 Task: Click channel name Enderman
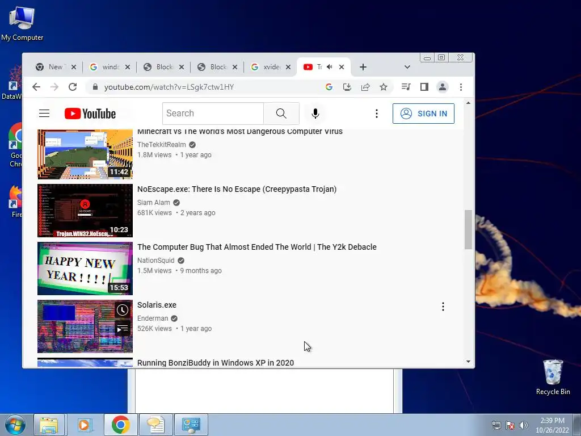tap(152, 318)
